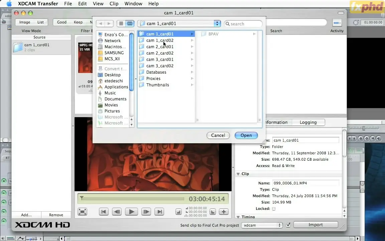Toggle clip overlays in the Final Cut Pro timeline
385x241 pixels.
[21, 238]
